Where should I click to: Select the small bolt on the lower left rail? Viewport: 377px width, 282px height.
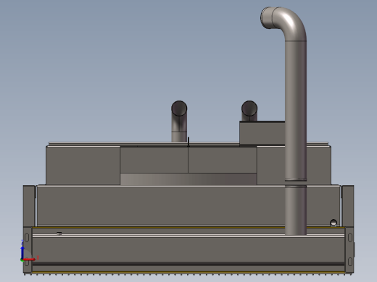(x=59, y=234)
